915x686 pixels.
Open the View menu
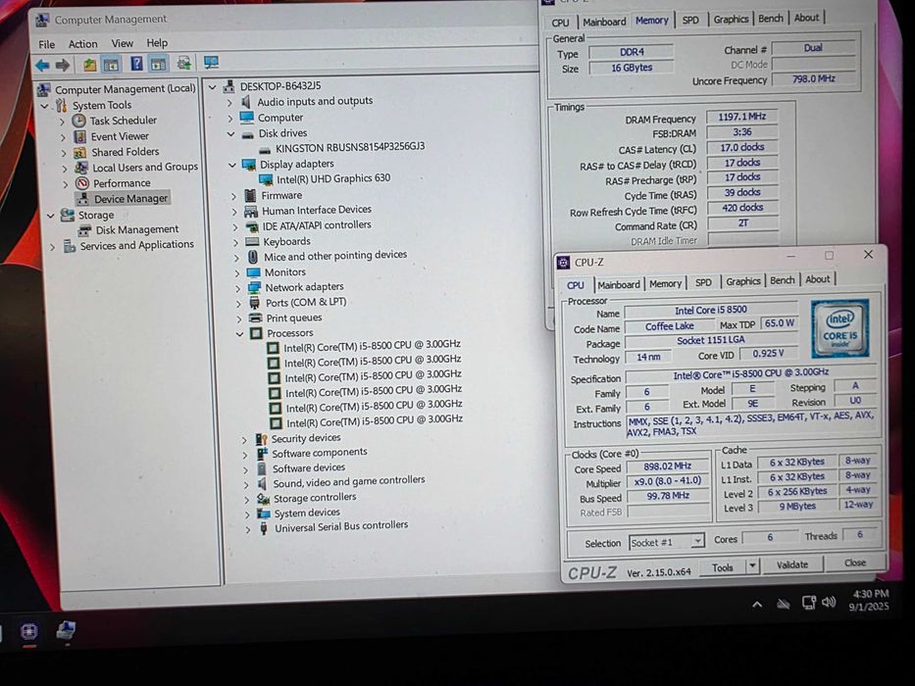tap(122, 43)
